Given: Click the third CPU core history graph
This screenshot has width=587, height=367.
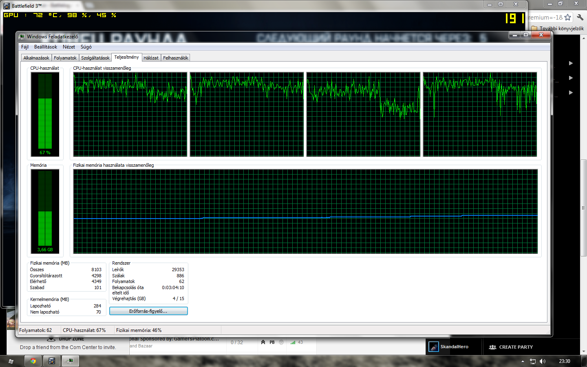Looking at the screenshot, I should [x=363, y=114].
